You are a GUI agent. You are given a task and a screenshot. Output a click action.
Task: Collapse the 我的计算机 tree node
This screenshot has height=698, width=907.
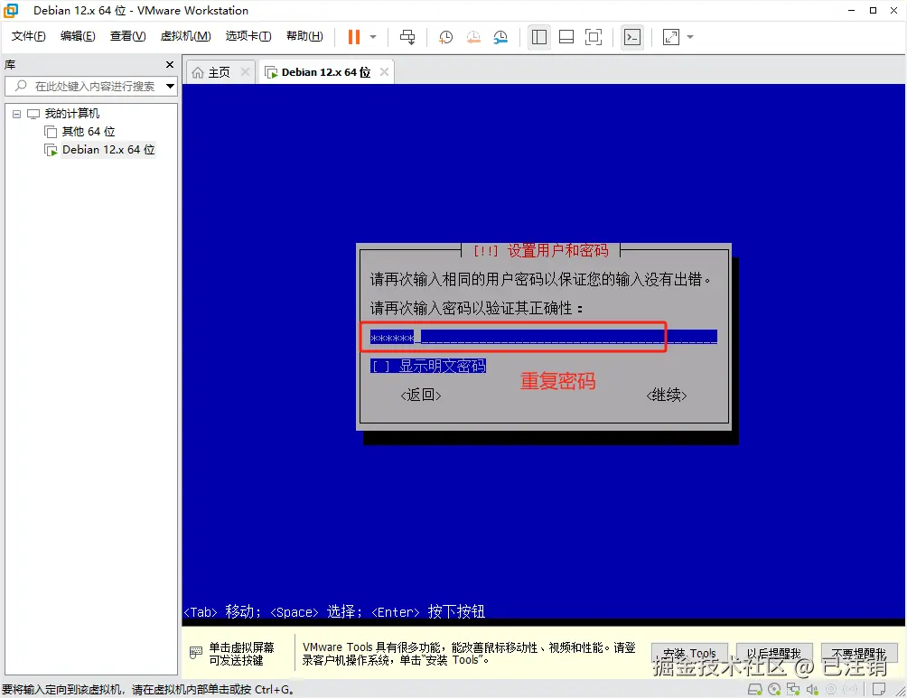15,112
